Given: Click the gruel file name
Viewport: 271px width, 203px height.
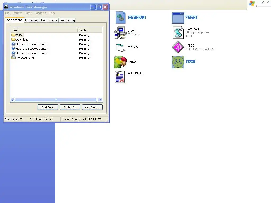Looking at the screenshot, I should point(131,31).
